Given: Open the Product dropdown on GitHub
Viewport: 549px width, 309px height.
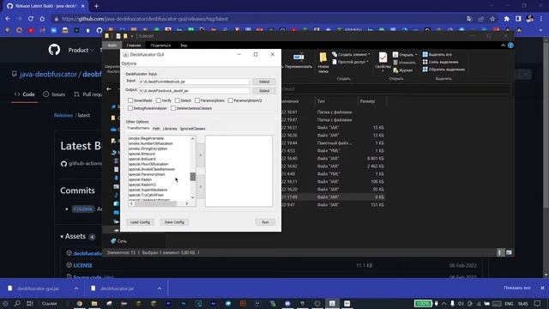Looking at the screenshot, I should (x=81, y=50).
